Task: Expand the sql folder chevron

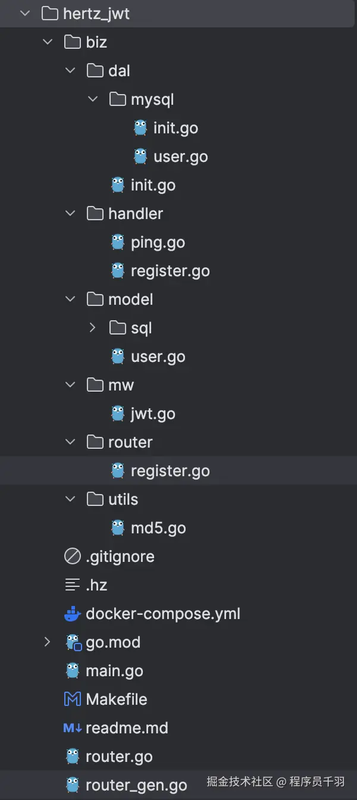Action: (x=93, y=328)
